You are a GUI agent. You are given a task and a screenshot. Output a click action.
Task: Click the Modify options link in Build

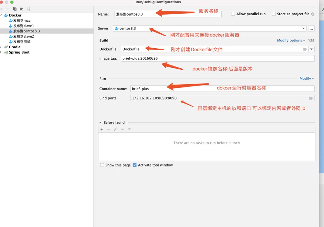[291, 41]
